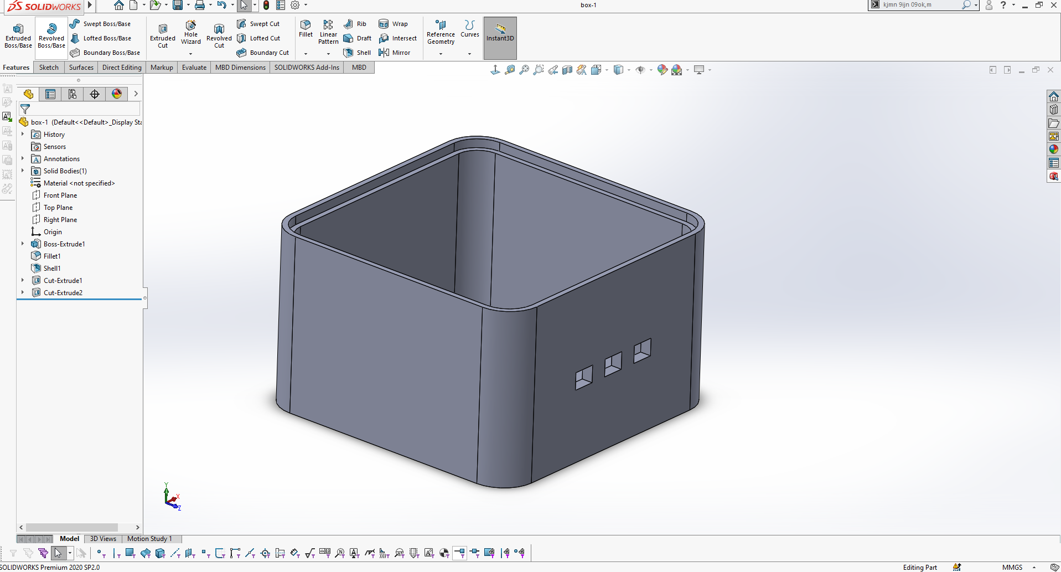Select Material <not specified> item

point(79,183)
